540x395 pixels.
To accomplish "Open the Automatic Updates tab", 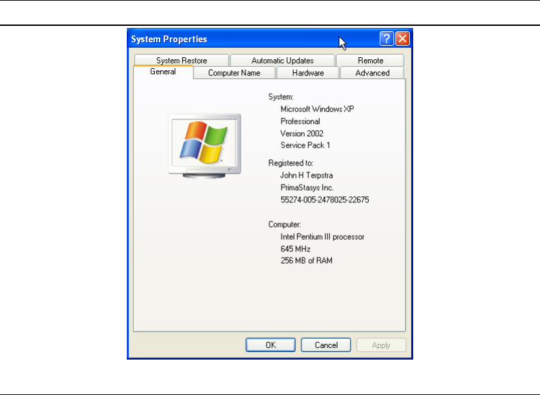I will 282,60.
